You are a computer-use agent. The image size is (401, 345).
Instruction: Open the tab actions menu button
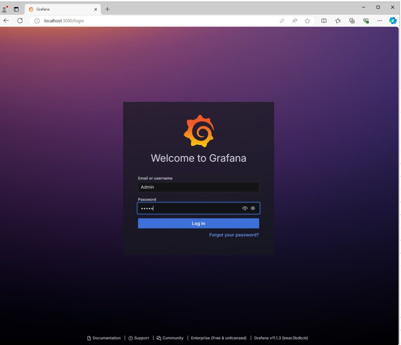[16, 9]
